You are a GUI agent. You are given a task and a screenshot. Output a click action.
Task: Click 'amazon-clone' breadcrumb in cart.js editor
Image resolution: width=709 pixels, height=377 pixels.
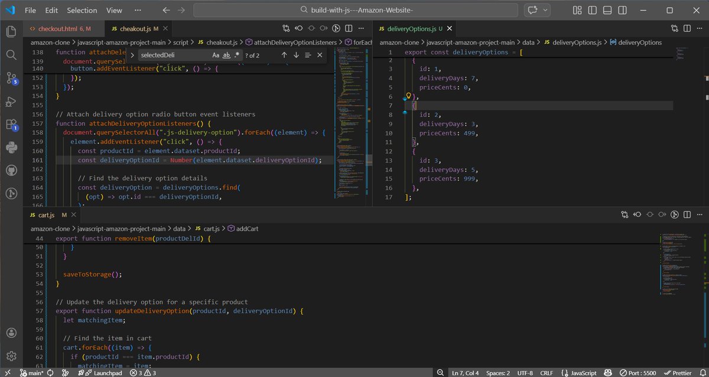click(x=50, y=228)
